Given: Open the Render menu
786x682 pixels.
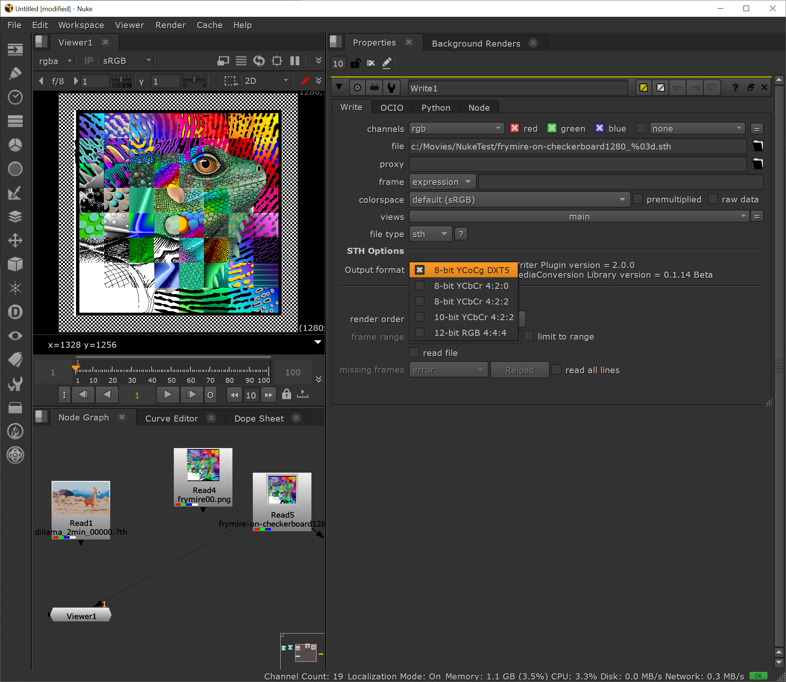Looking at the screenshot, I should coord(170,25).
